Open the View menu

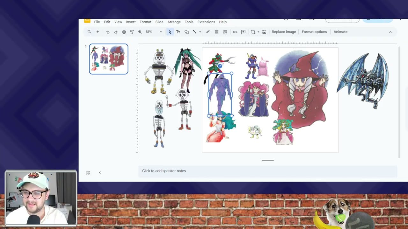click(118, 22)
